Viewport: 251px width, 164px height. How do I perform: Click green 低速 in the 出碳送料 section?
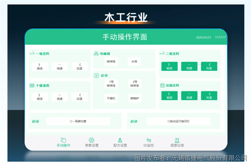pos(189,96)
